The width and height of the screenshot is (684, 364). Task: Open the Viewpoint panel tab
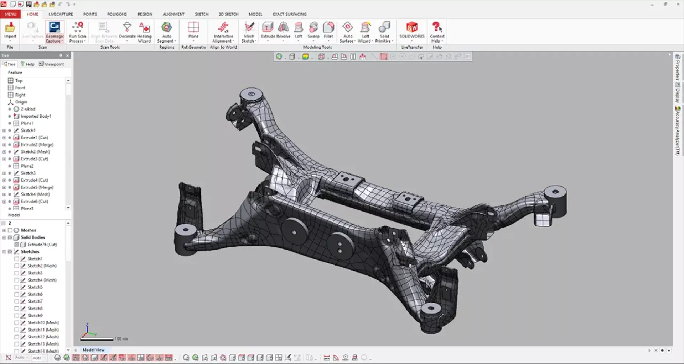pos(51,64)
